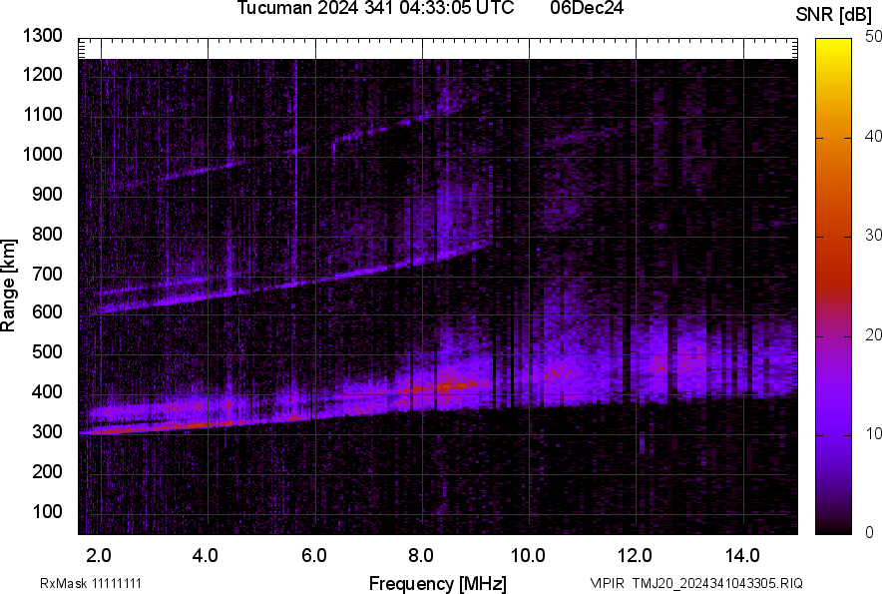Click the range tick label "400"

(47, 391)
